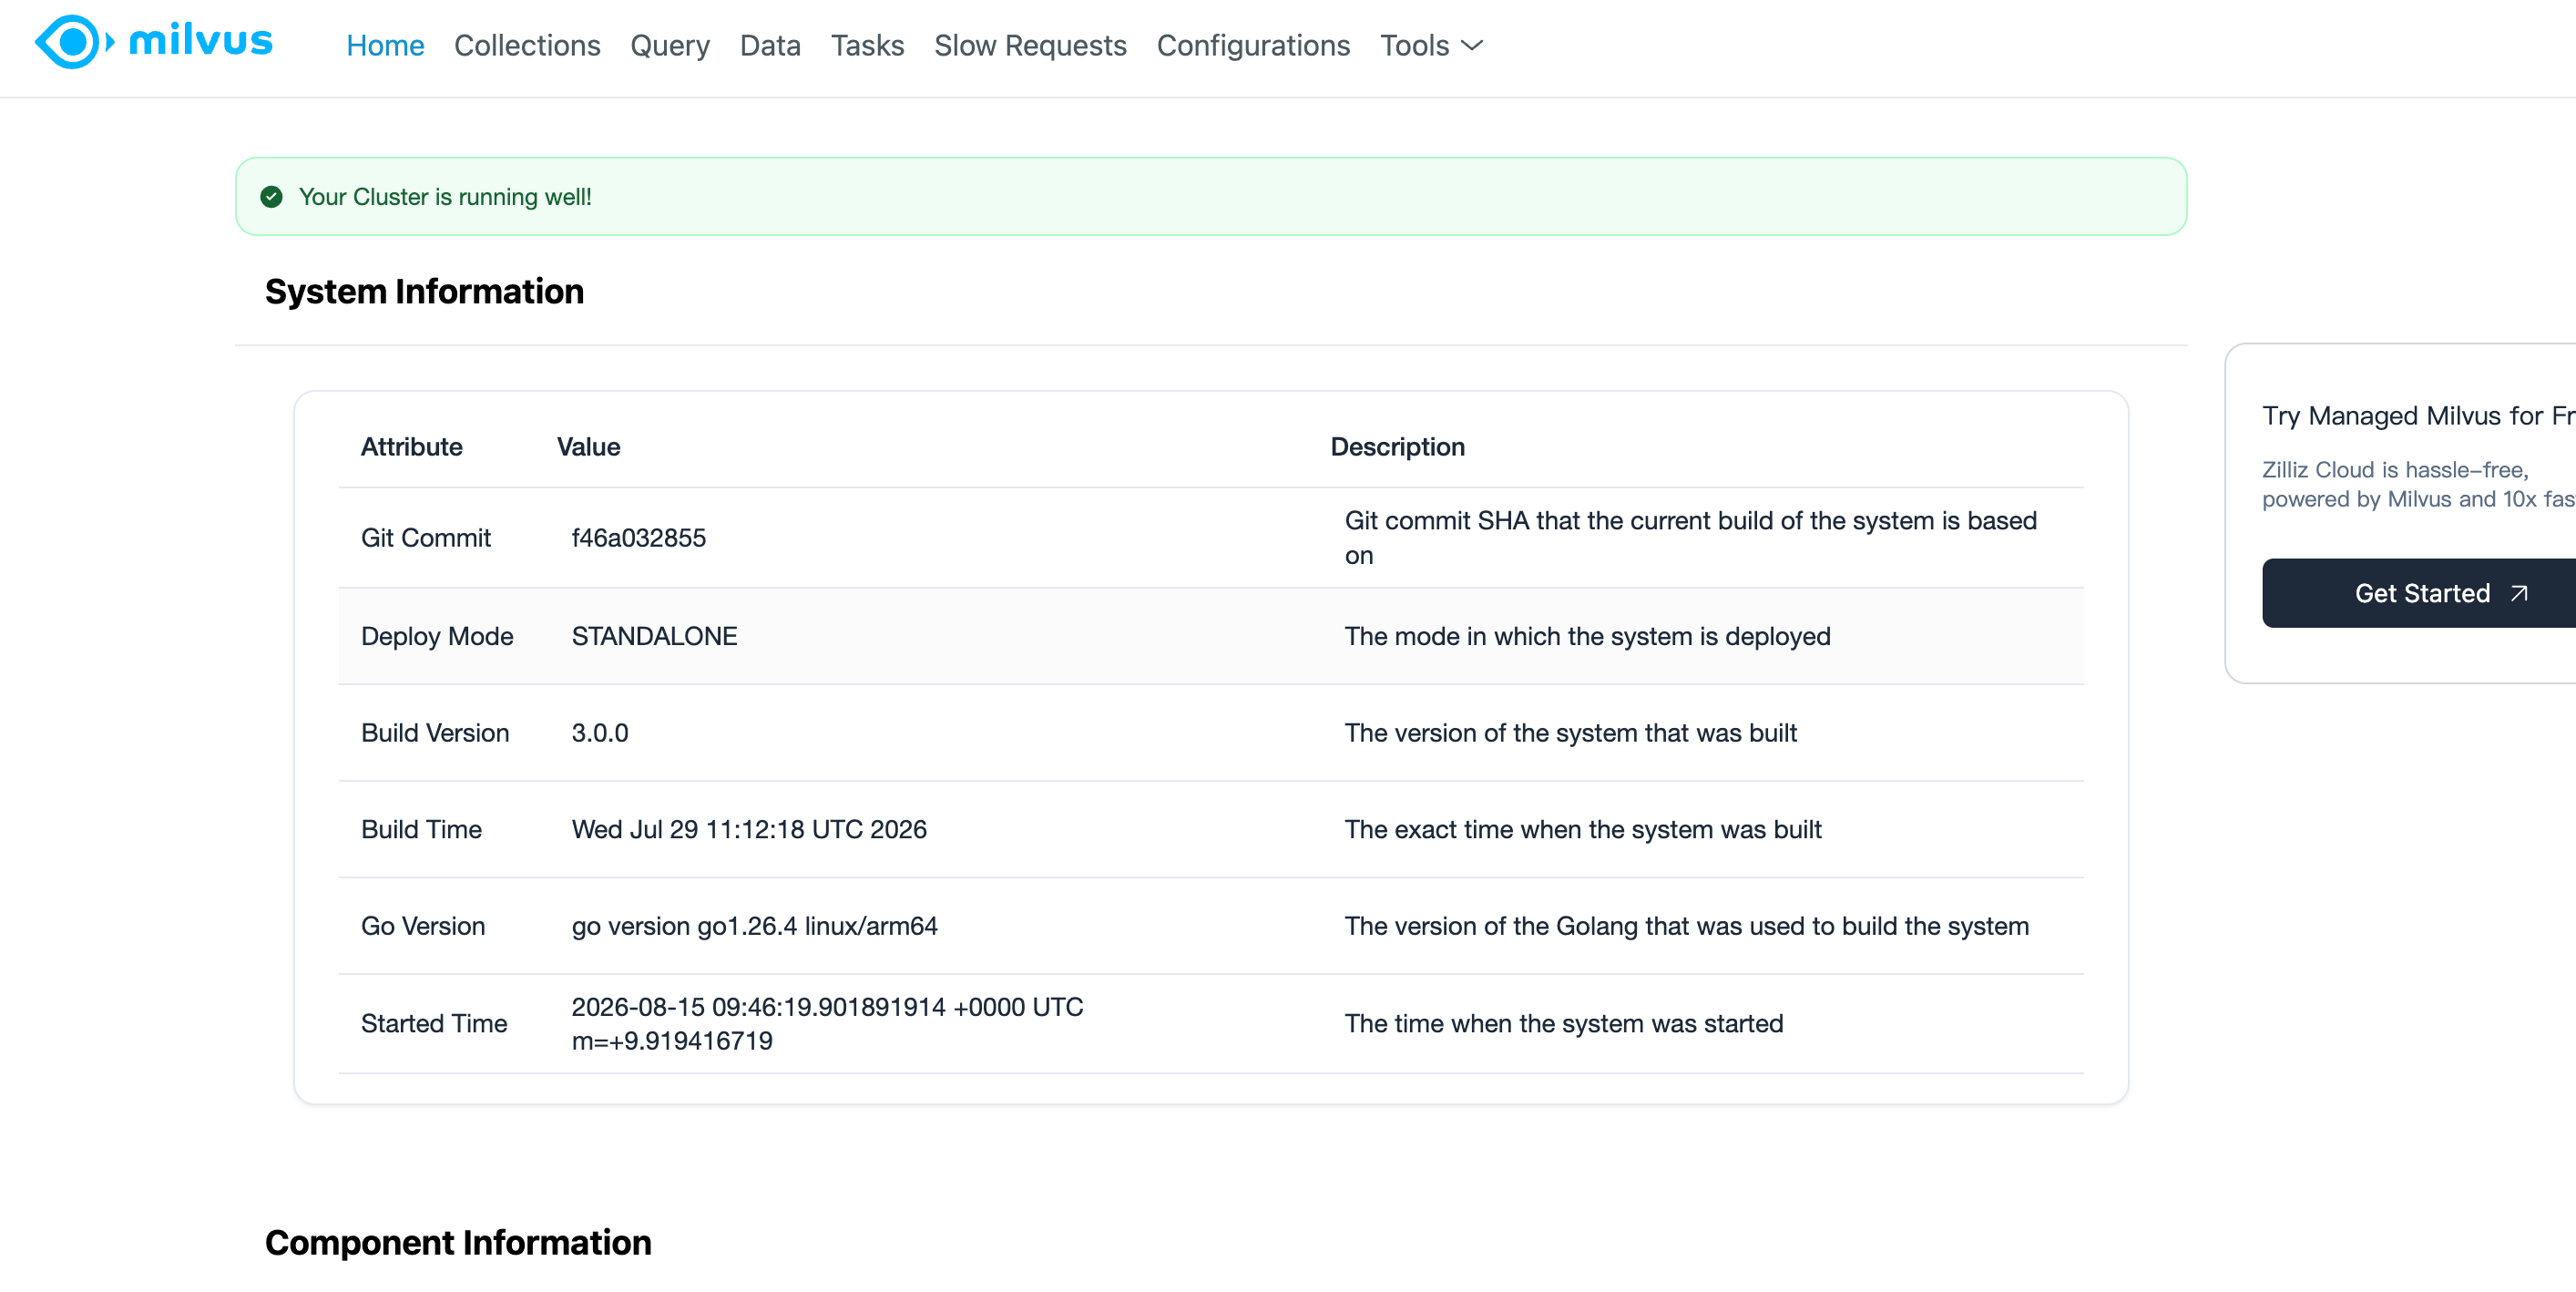Image resolution: width=2576 pixels, height=1292 pixels.
Task: Click the Git commit SHA description text
Action: [1690, 538]
